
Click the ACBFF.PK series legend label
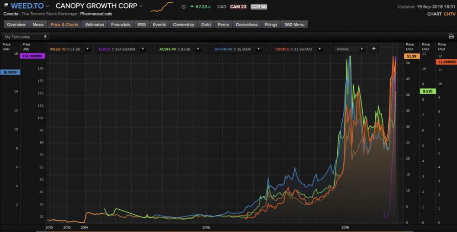pyautogui.click(x=168, y=49)
